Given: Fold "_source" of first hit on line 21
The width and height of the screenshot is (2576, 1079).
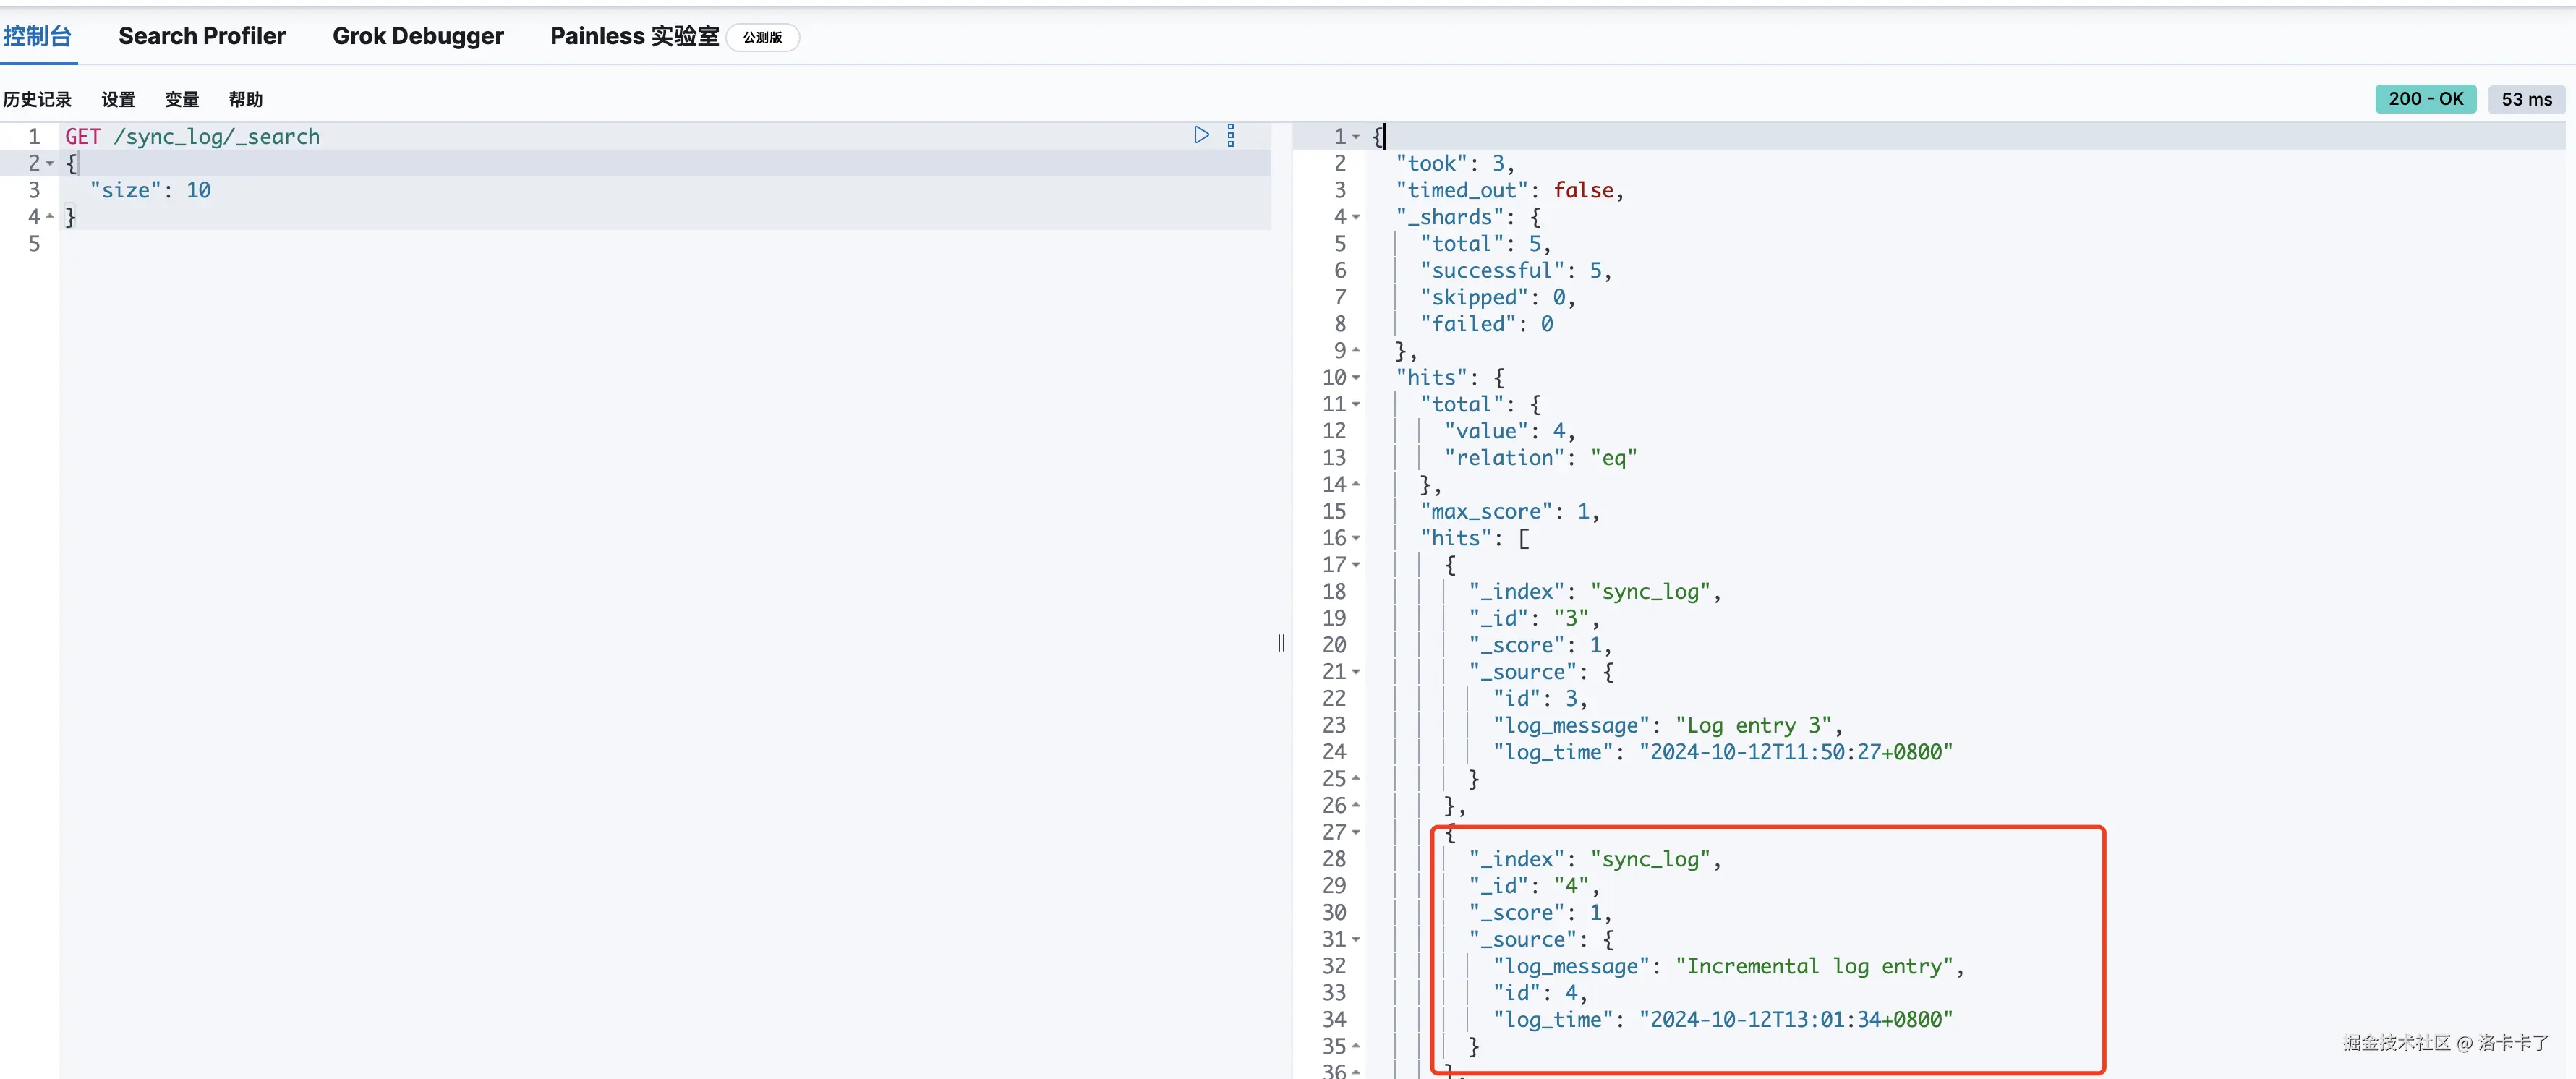Looking at the screenshot, I should 1356,672.
